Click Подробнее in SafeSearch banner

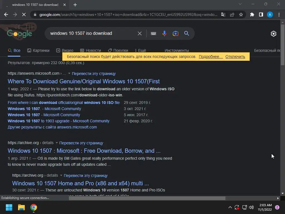[211, 57]
